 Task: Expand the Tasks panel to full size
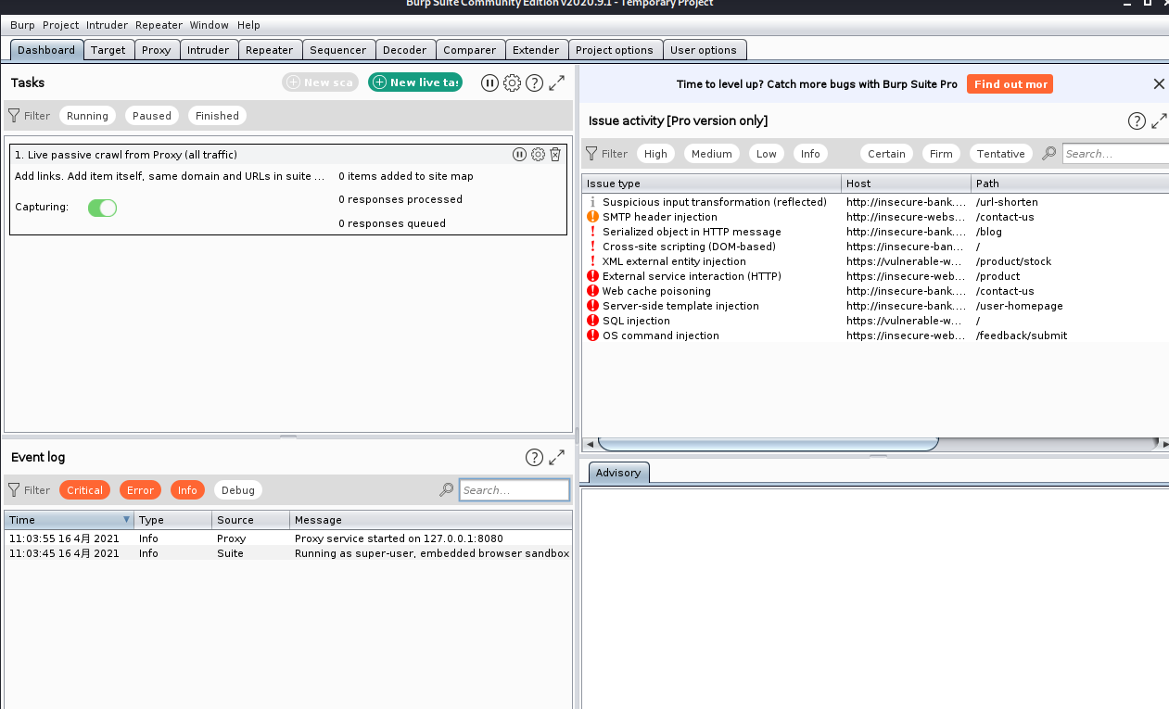(556, 82)
